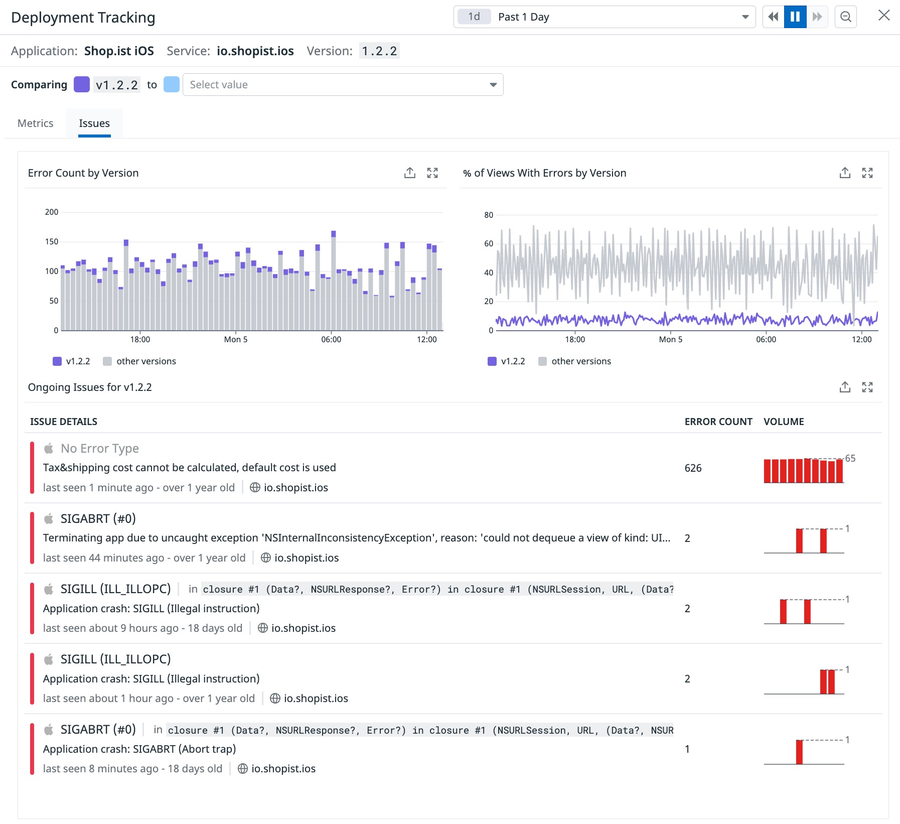Image resolution: width=900 pixels, height=824 pixels.
Task: Click the 626 error count value
Action: point(693,468)
